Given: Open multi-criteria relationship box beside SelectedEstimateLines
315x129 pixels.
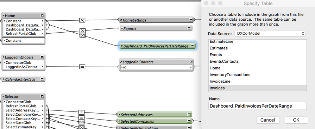Looking at the screenshot, I should click(82, 127).
